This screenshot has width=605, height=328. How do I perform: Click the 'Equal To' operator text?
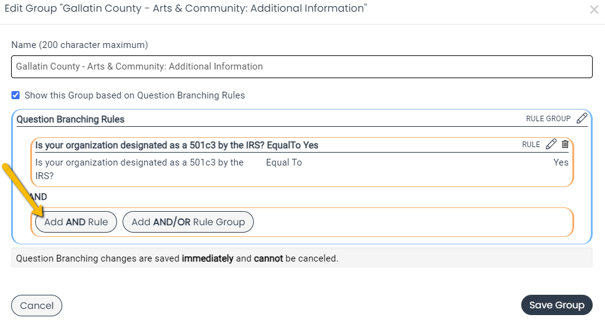pos(284,162)
